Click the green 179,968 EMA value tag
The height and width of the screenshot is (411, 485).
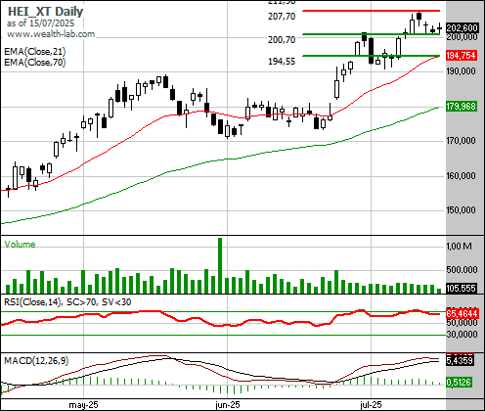tap(462, 107)
